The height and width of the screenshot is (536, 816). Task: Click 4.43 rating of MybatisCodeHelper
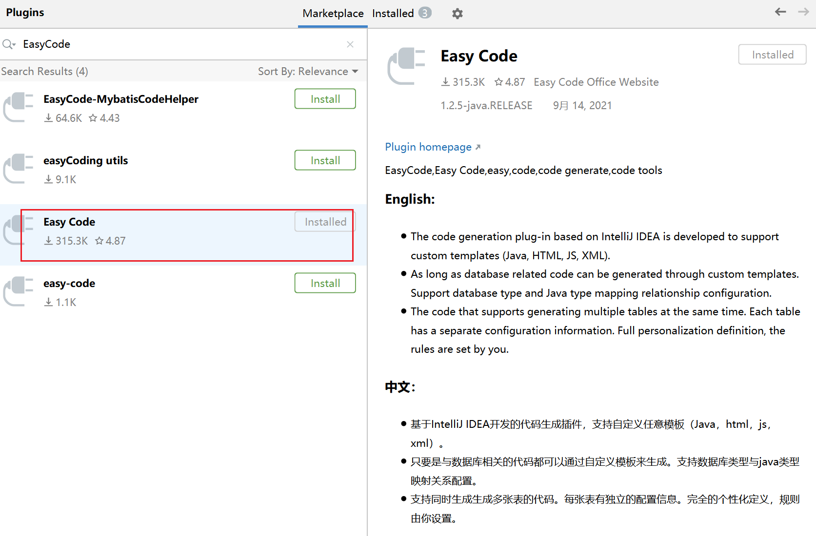pos(104,118)
